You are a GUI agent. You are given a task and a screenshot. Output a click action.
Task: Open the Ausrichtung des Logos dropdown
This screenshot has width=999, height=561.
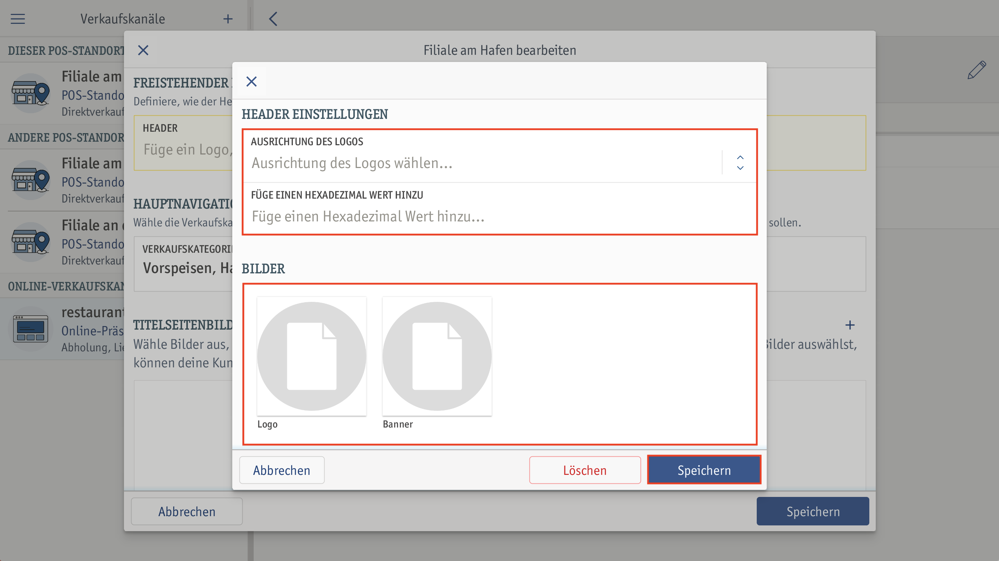click(500, 156)
